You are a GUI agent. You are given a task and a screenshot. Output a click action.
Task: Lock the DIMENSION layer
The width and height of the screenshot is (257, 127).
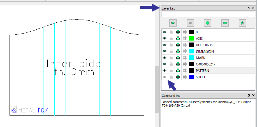tap(171, 51)
